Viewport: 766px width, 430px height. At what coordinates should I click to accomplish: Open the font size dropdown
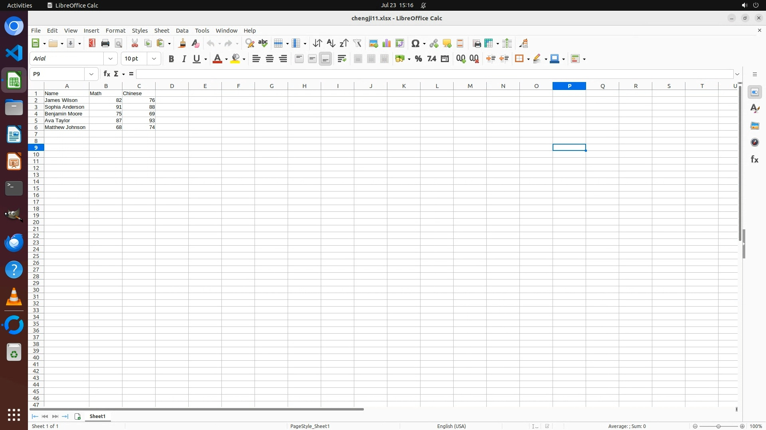pyautogui.click(x=154, y=59)
